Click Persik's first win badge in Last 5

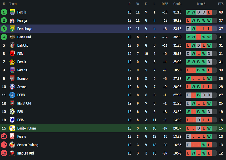pyautogui.click(x=188, y=62)
